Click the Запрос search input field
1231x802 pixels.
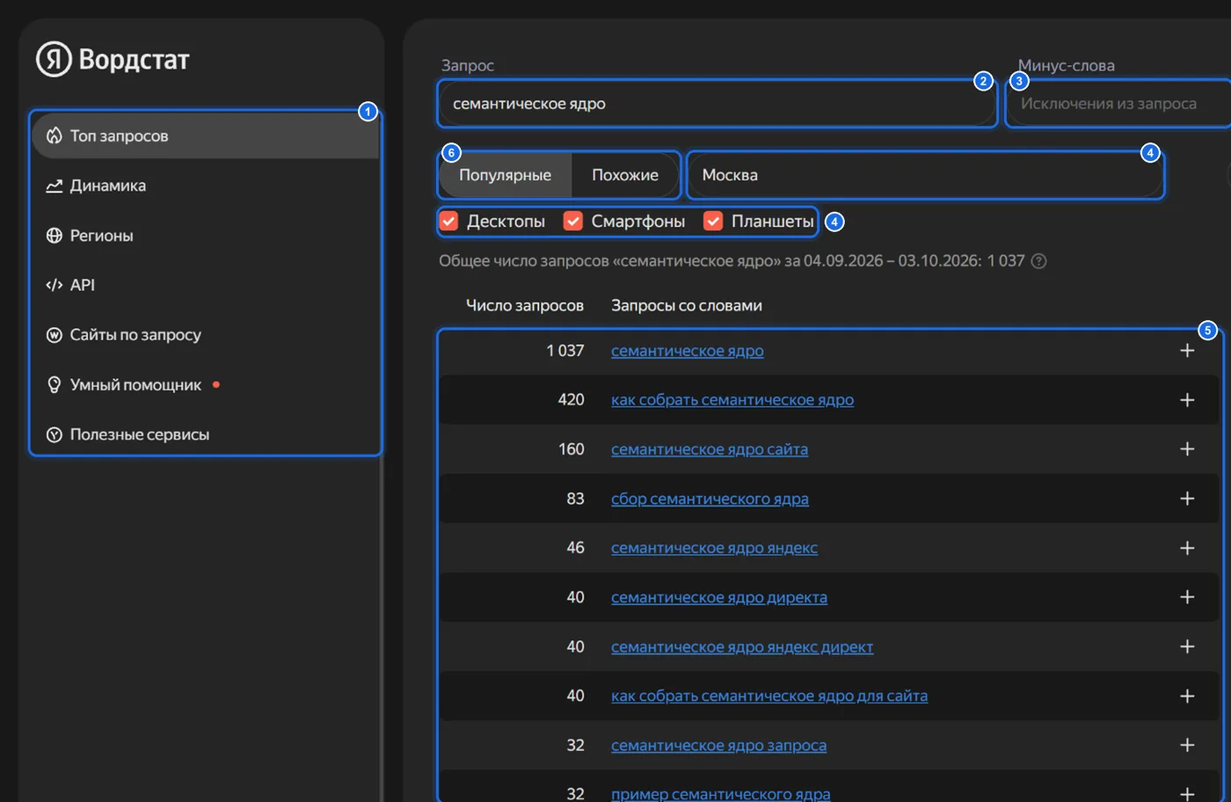pos(717,104)
